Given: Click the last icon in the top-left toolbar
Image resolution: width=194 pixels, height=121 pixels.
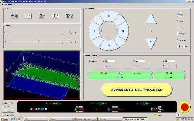Looking at the screenshot, I should 69,16.
